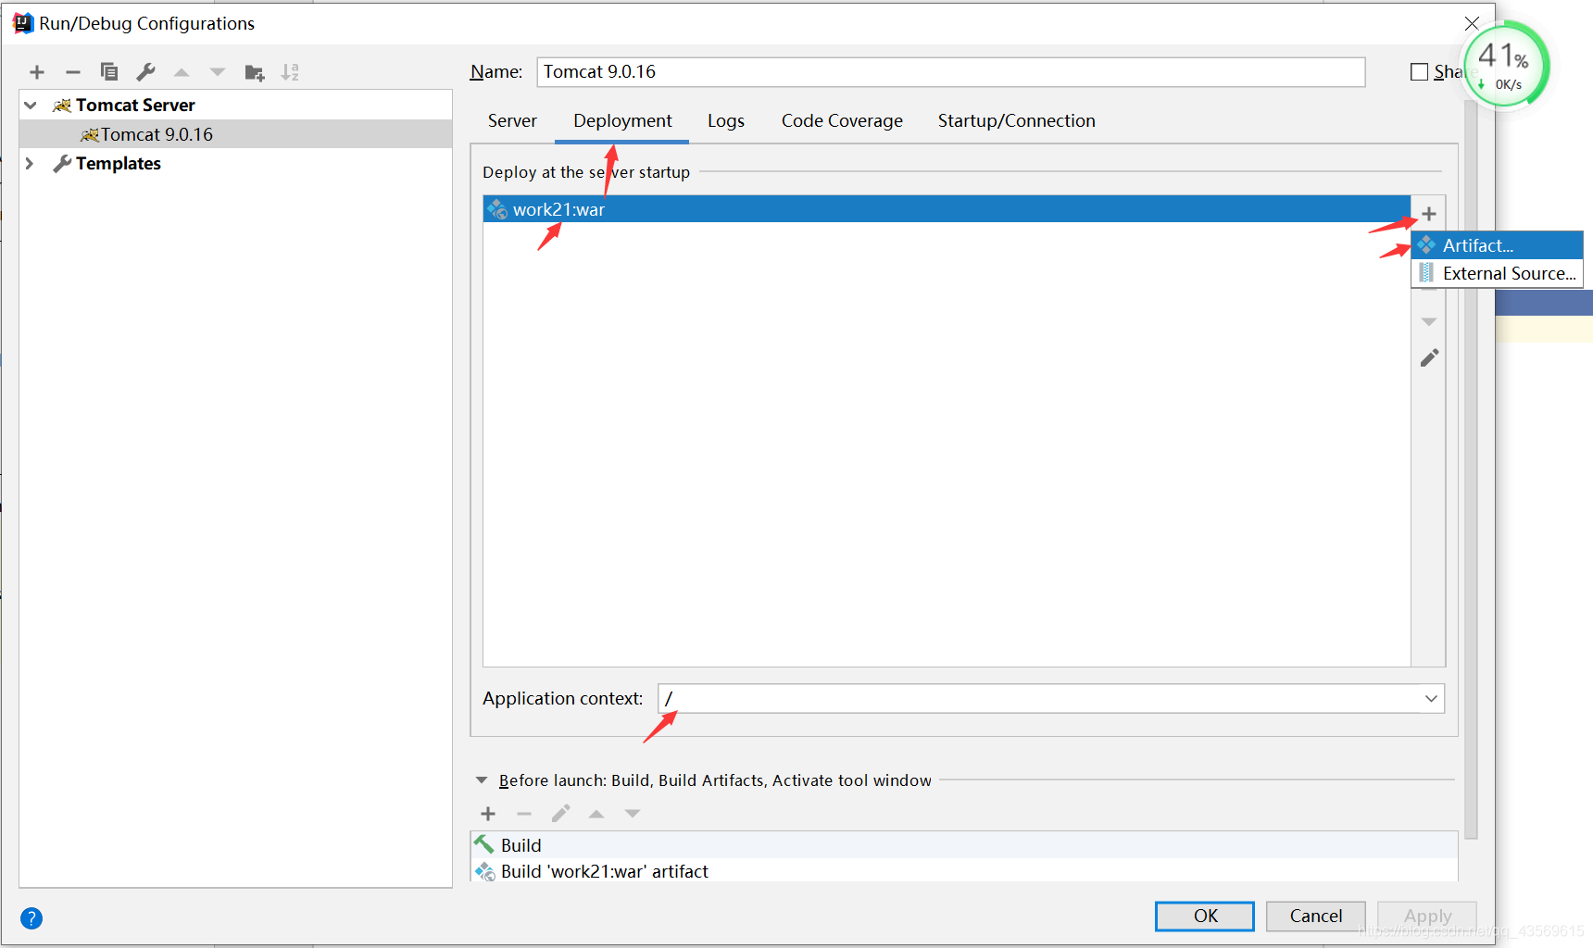Move deployment item down arrow
The image size is (1593, 948).
click(1429, 322)
